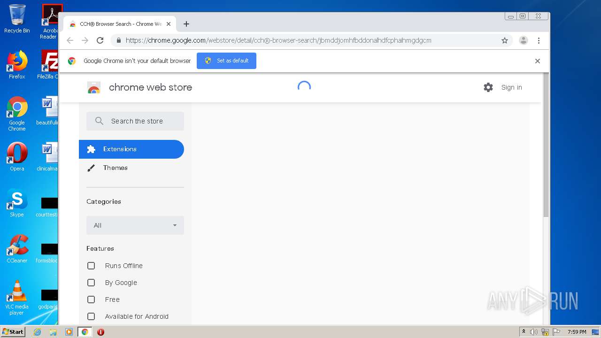Screen dimensions: 601x338
Task: Bookmark this page with the star
Action: click(x=505, y=40)
